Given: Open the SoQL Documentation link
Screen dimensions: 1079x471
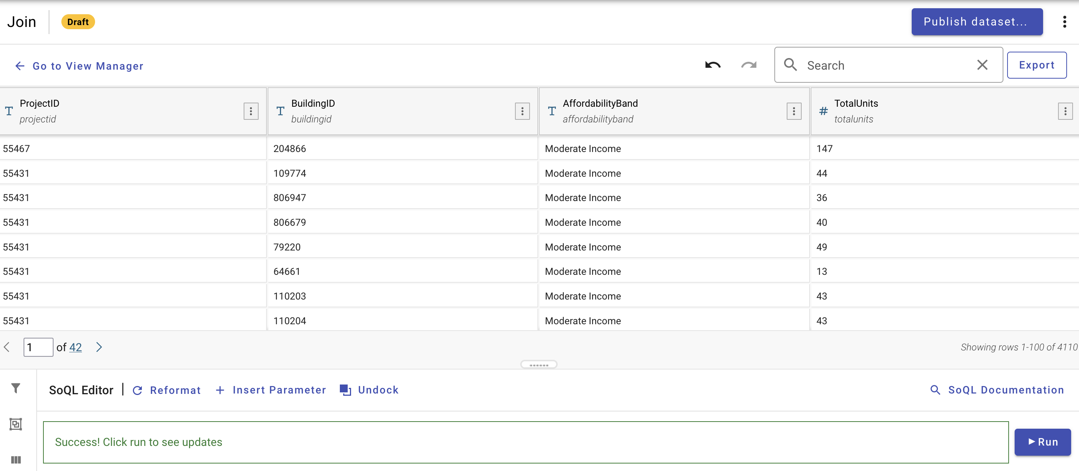Looking at the screenshot, I should (1006, 390).
